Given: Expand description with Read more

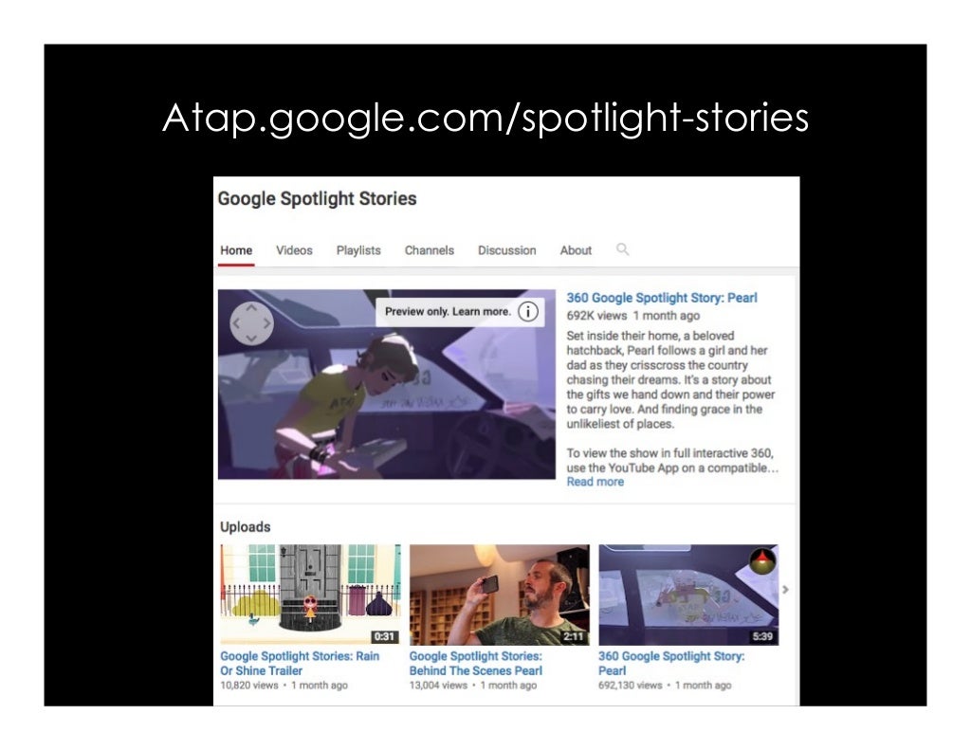Looking at the screenshot, I should 595,482.
